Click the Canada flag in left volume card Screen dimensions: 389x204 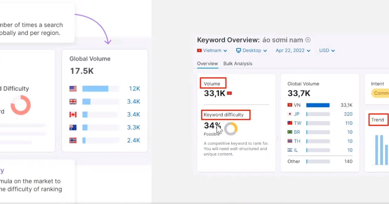point(73,115)
